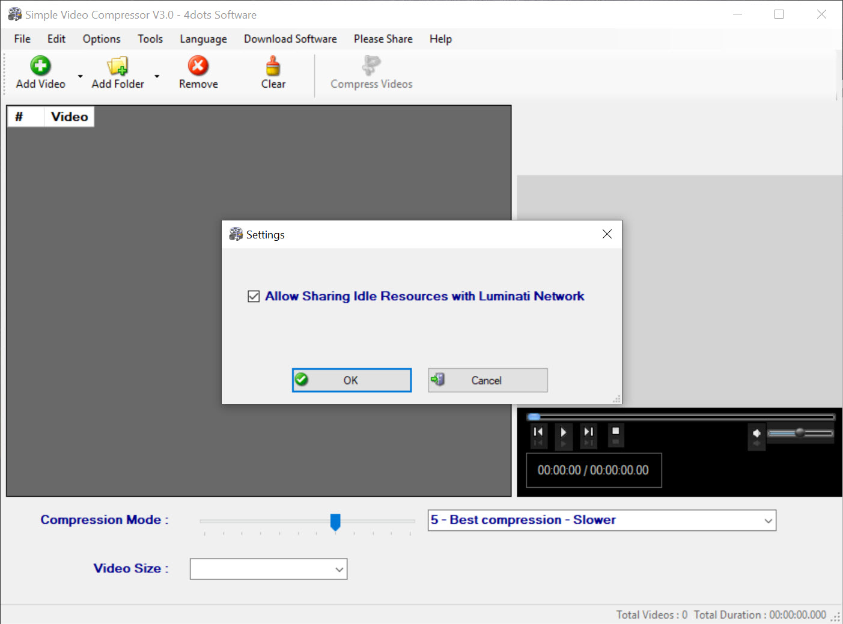Open the Video Size dropdown

tap(269, 569)
